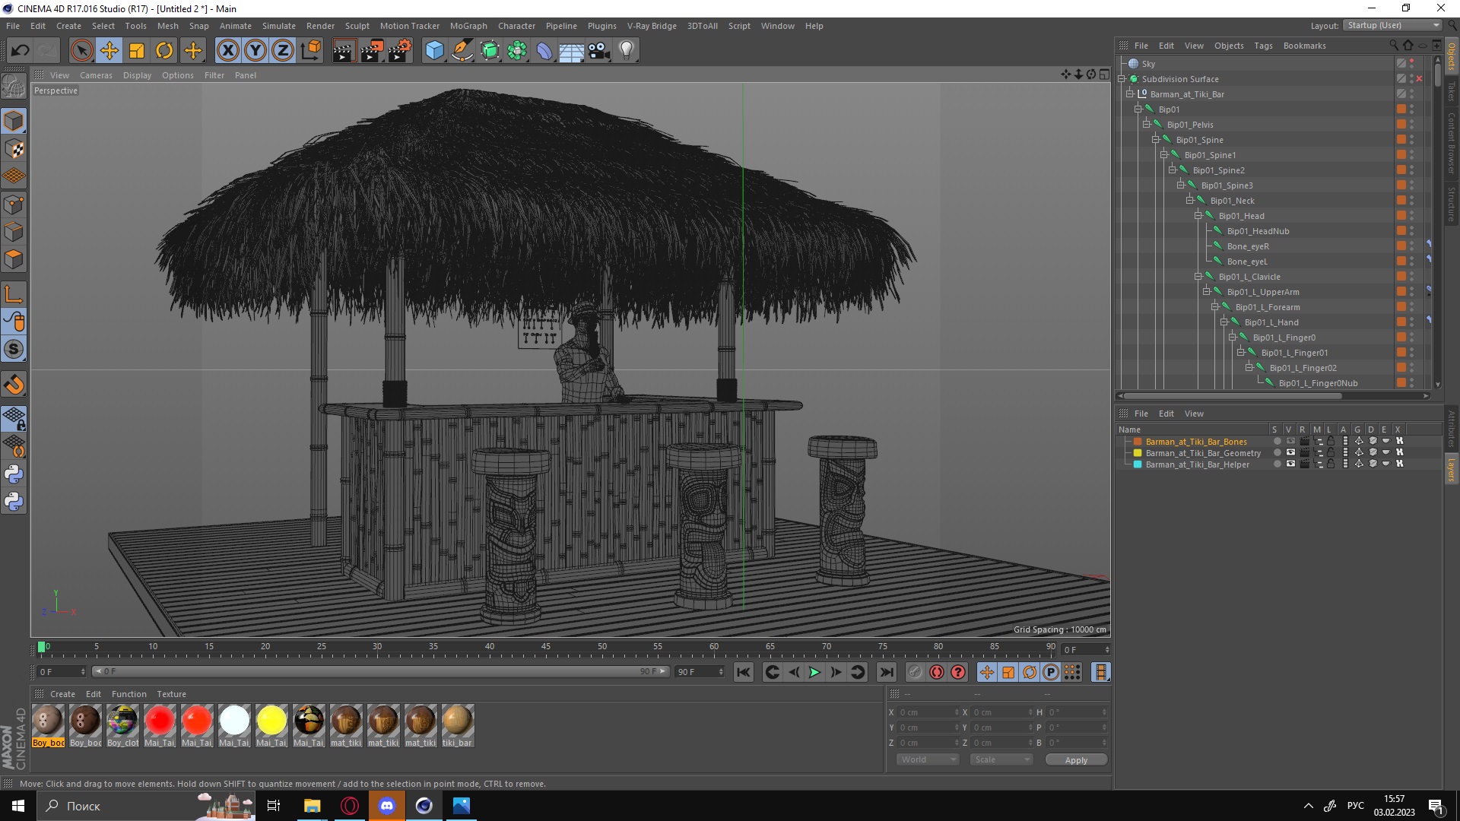The image size is (1460, 821).
Task: Toggle X axis lock
Action: (228, 51)
